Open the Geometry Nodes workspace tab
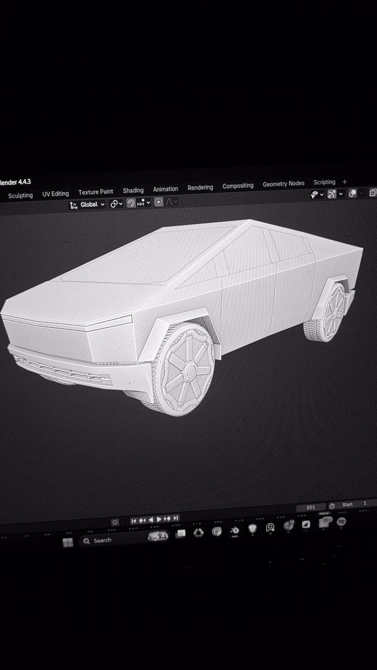Image resolution: width=377 pixels, height=670 pixels. 283,184
